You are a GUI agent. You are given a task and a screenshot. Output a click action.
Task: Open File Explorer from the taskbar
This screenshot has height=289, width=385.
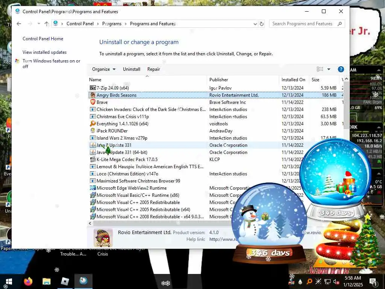pyautogui.click(x=46, y=281)
